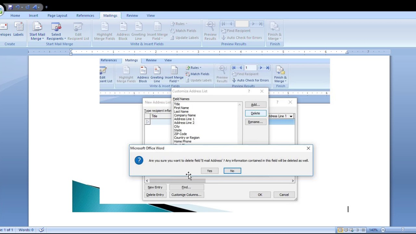Open the Undo history dropdown arrow
This screenshot has width=416, height=234.
click(x=22, y=7)
